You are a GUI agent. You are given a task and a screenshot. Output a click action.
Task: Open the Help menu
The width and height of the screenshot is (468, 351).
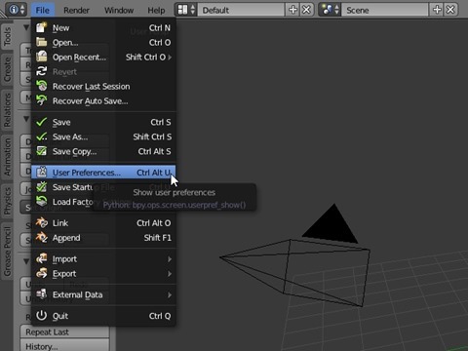click(156, 10)
